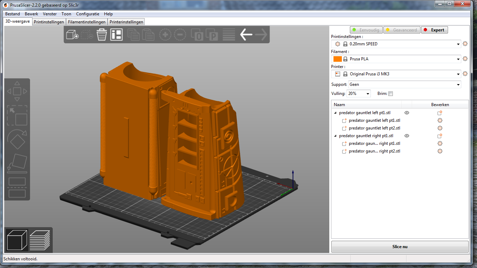Open the Vulling 20% infill dropdown

coord(359,94)
